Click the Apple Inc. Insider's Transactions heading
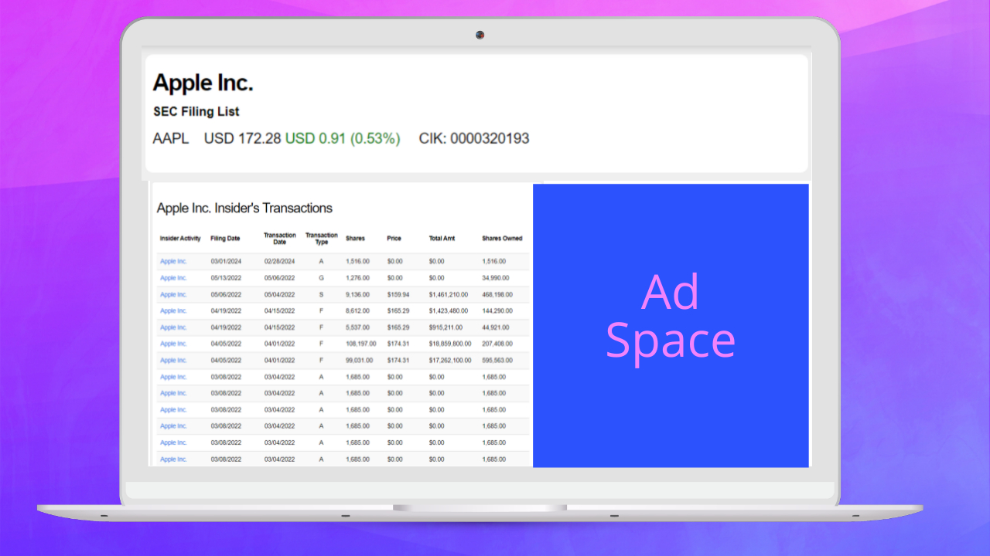This screenshot has width=990, height=556. pyautogui.click(x=246, y=208)
